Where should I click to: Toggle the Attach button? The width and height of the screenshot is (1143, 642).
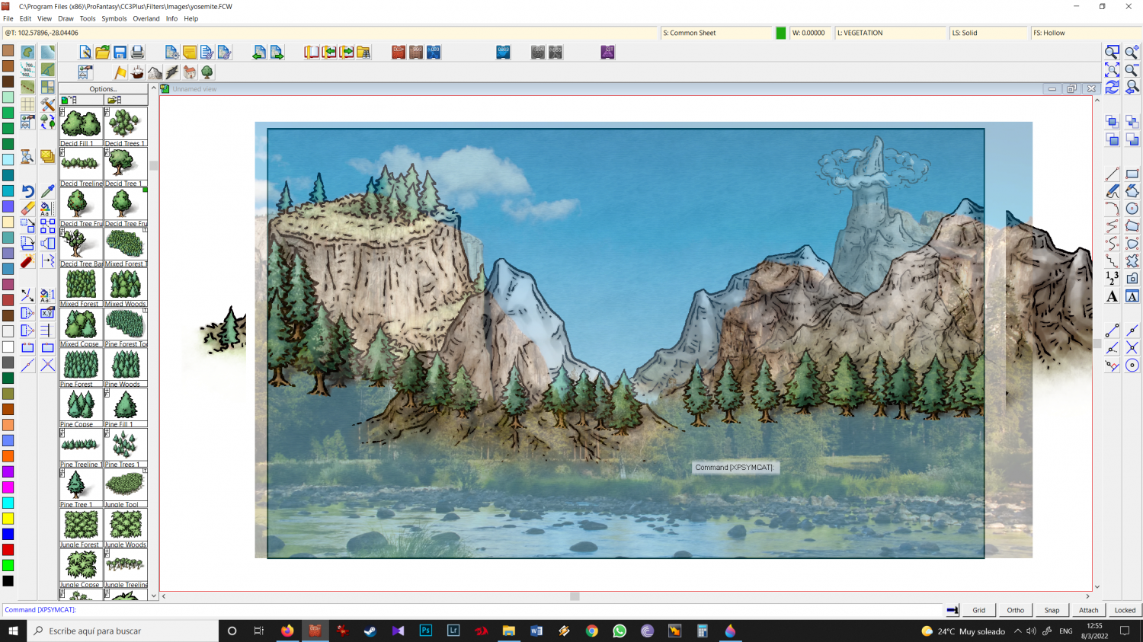tap(1089, 610)
